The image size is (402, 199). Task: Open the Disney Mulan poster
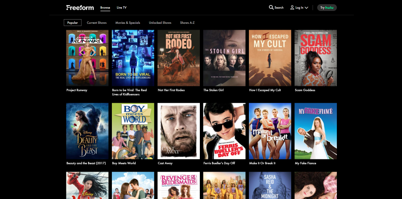(87, 185)
